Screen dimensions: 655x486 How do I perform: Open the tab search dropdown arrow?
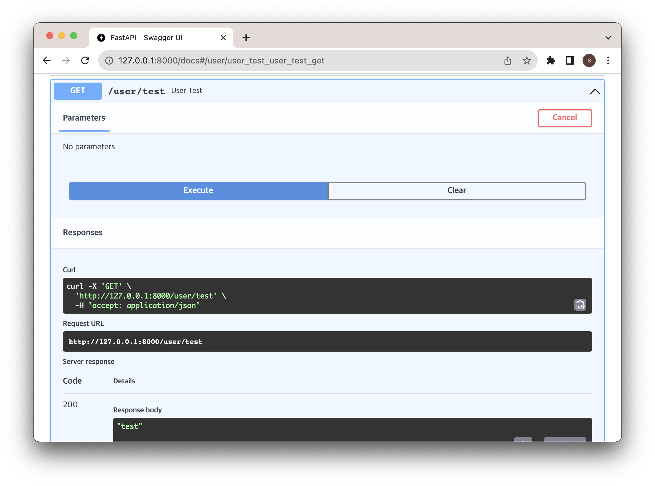[608, 38]
